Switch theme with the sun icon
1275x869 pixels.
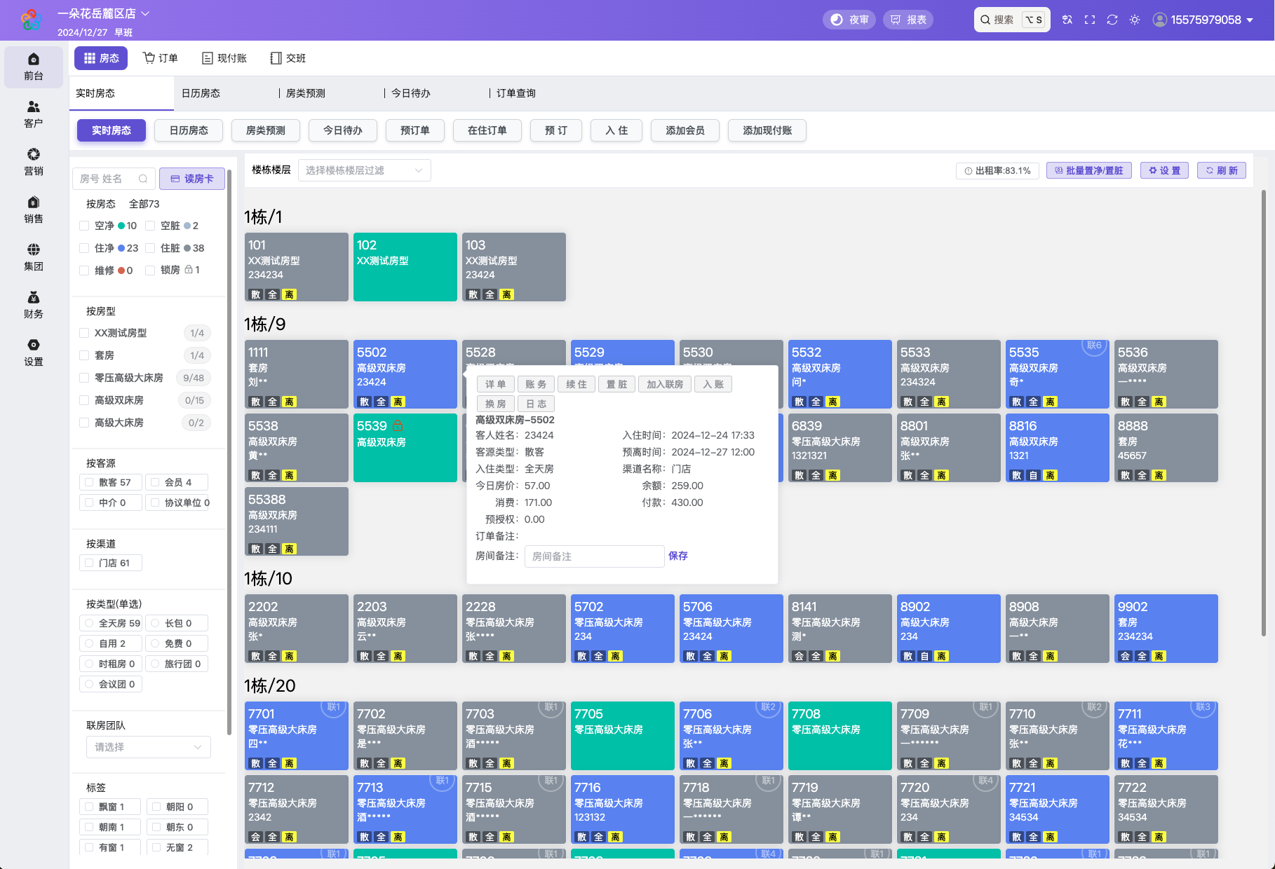[1135, 20]
